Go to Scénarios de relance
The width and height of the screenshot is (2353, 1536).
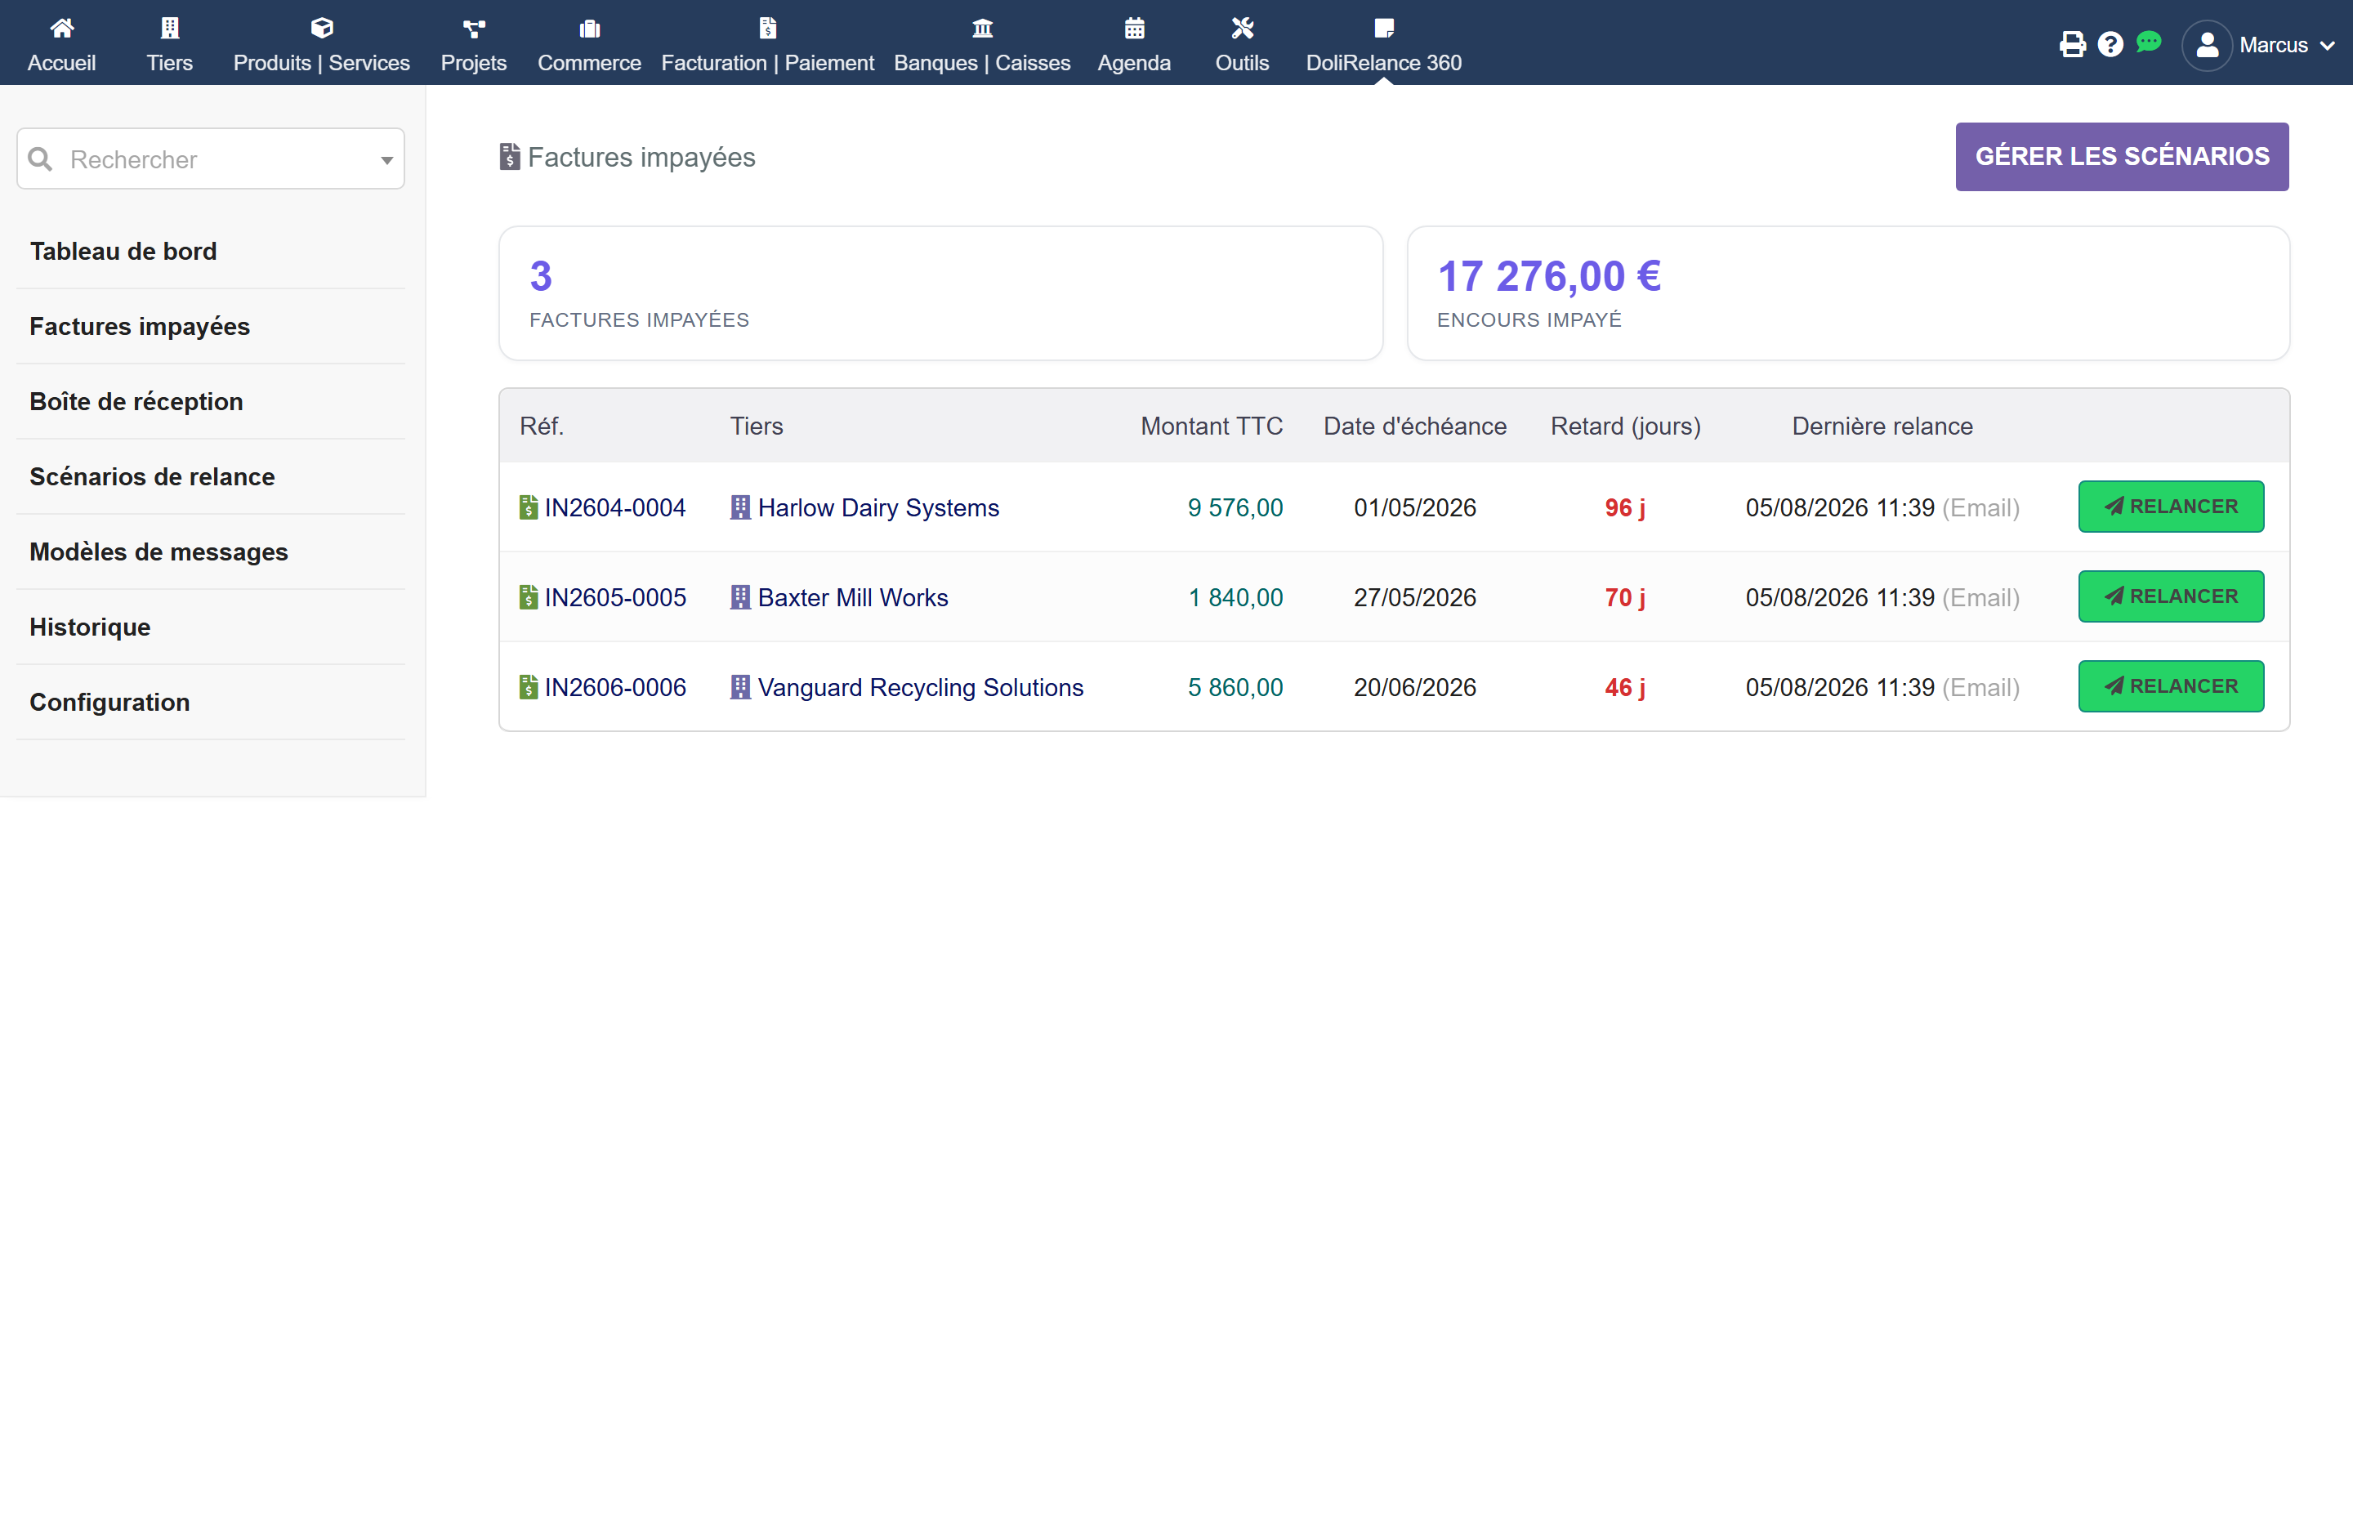click(152, 476)
